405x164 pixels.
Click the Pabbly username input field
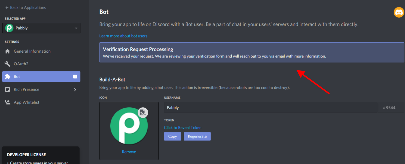(x=271, y=108)
